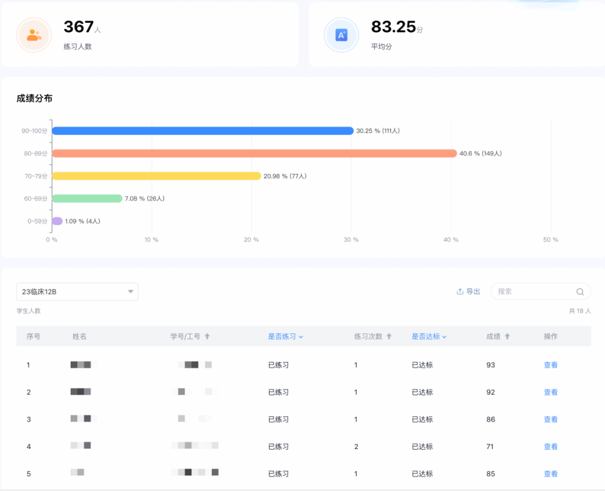Click the export upload icon
605x491 pixels.
[x=460, y=292]
